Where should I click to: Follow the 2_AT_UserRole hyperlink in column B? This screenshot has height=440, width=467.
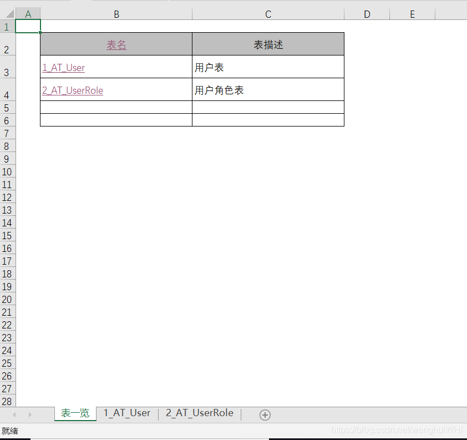[x=73, y=90]
